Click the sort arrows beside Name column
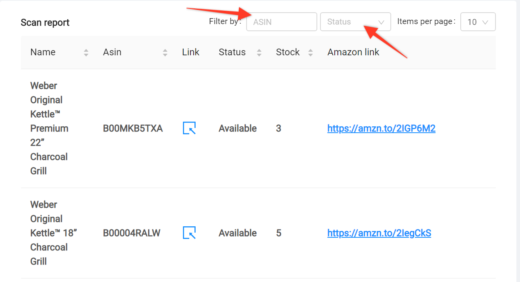 [x=86, y=53]
